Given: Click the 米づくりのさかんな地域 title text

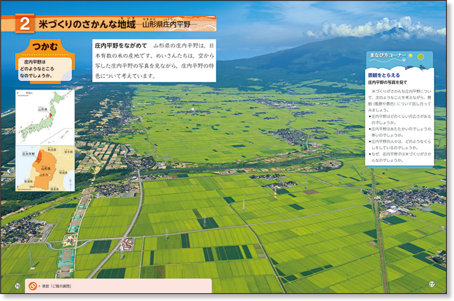Looking at the screenshot, I should [87, 24].
